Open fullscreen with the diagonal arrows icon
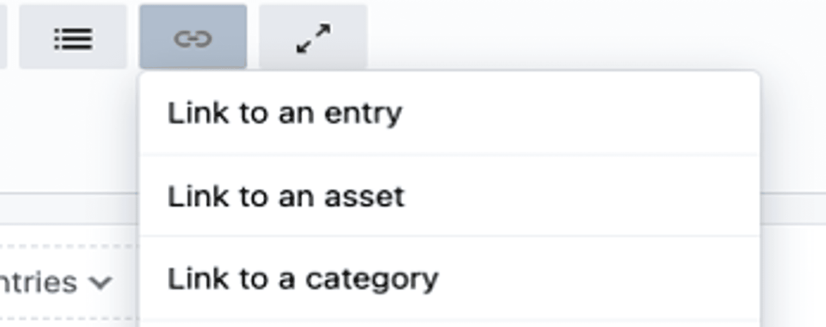826x327 pixels. (313, 37)
